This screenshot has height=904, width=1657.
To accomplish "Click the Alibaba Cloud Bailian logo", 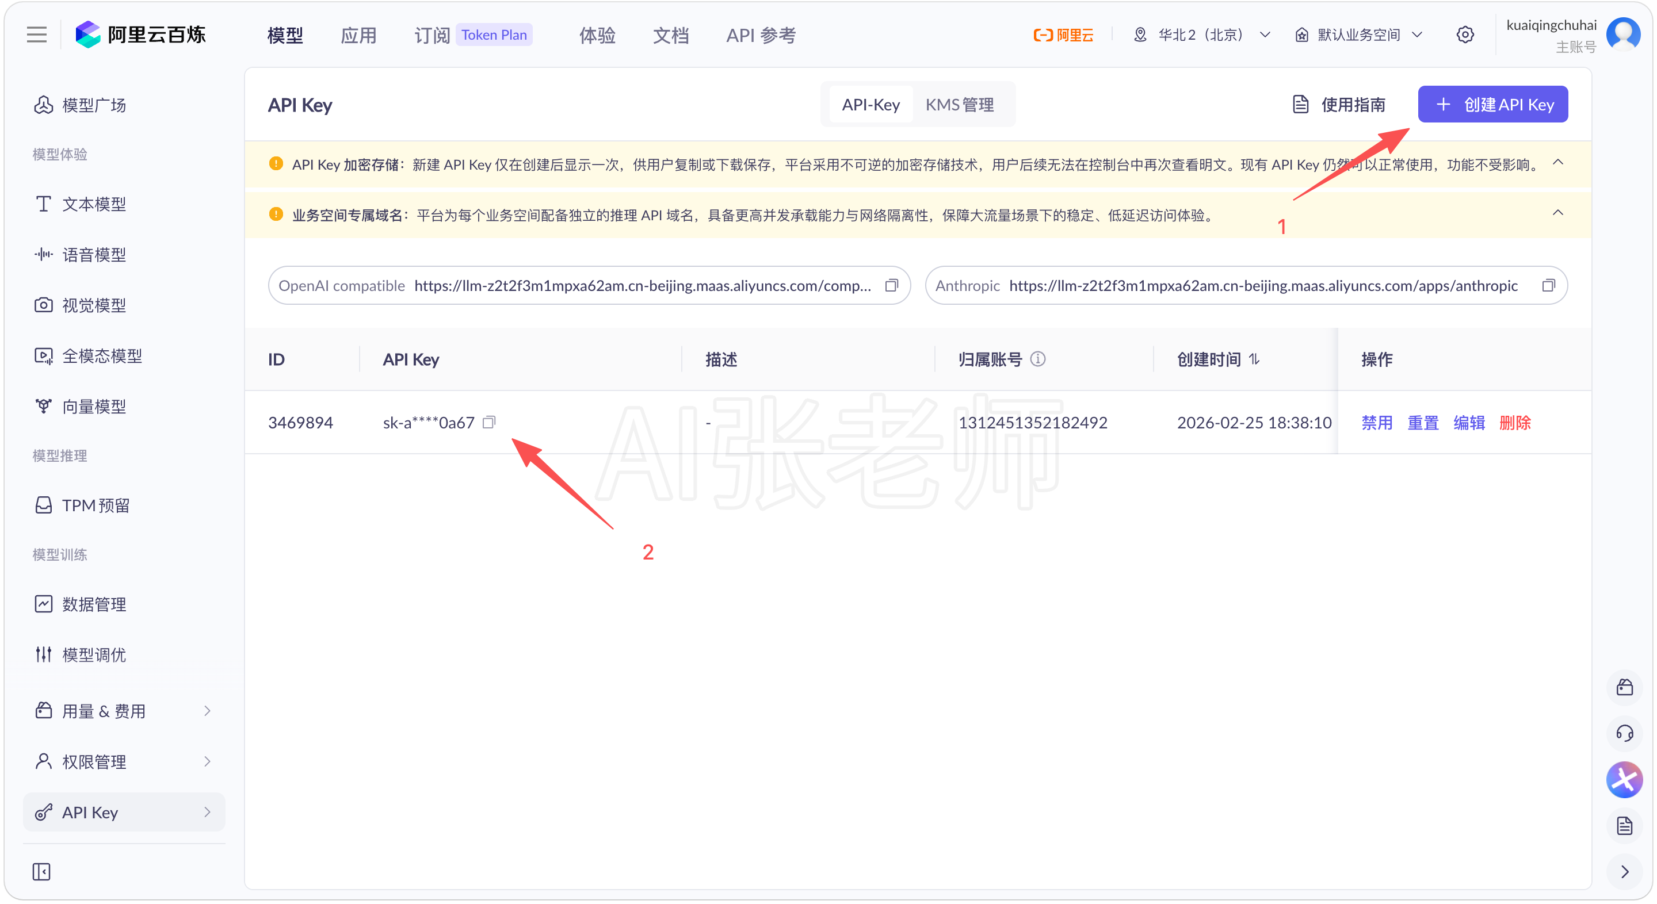I will (x=140, y=35).
